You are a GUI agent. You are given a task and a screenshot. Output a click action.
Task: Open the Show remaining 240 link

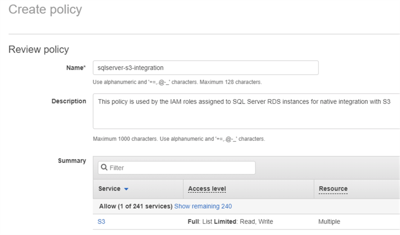tap(203, 206)
